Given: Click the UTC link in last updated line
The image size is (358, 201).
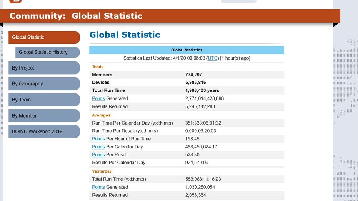Looking at the screenshot, I should (x=212, y=58).
